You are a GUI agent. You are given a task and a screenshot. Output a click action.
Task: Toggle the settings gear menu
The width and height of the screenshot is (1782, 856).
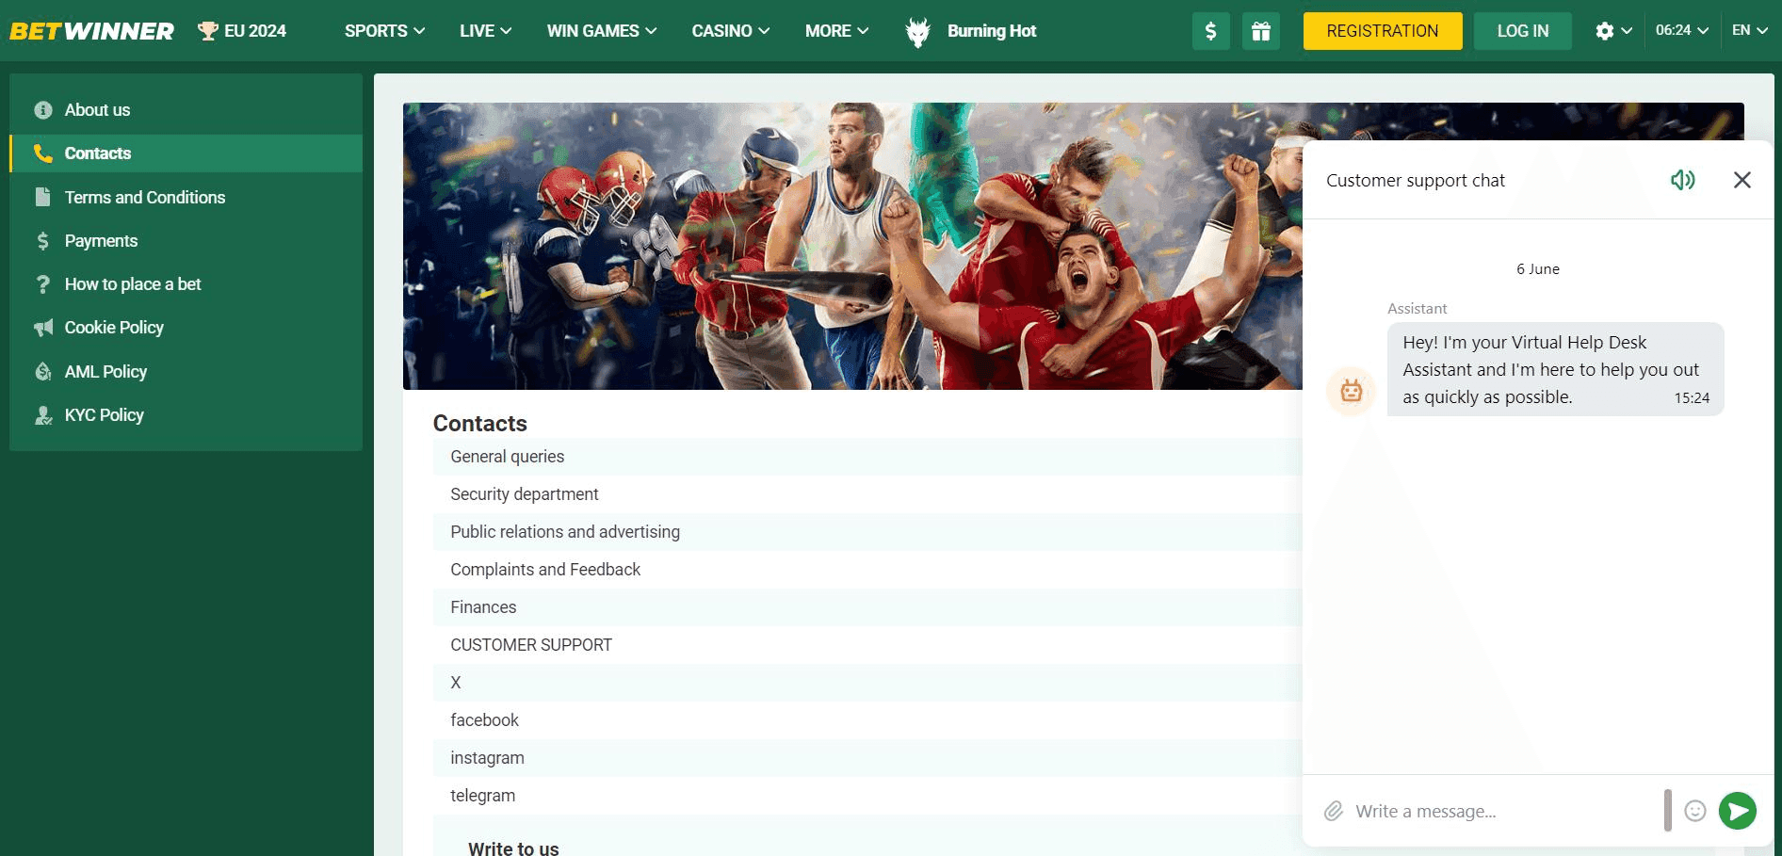coord(1606,30)
